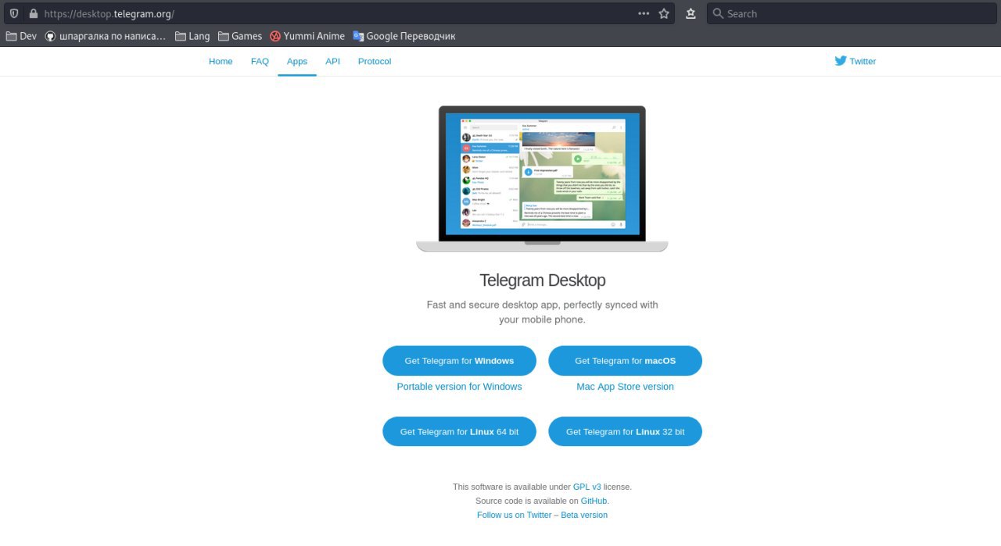Open the Google Переводчик bookmark
Screen dimensions: 1001x546
click(404, 36)
